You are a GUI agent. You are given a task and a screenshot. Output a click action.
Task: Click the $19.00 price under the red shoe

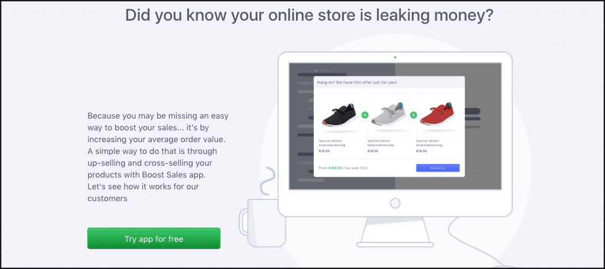pyautogui.click(x=421, y=151)
